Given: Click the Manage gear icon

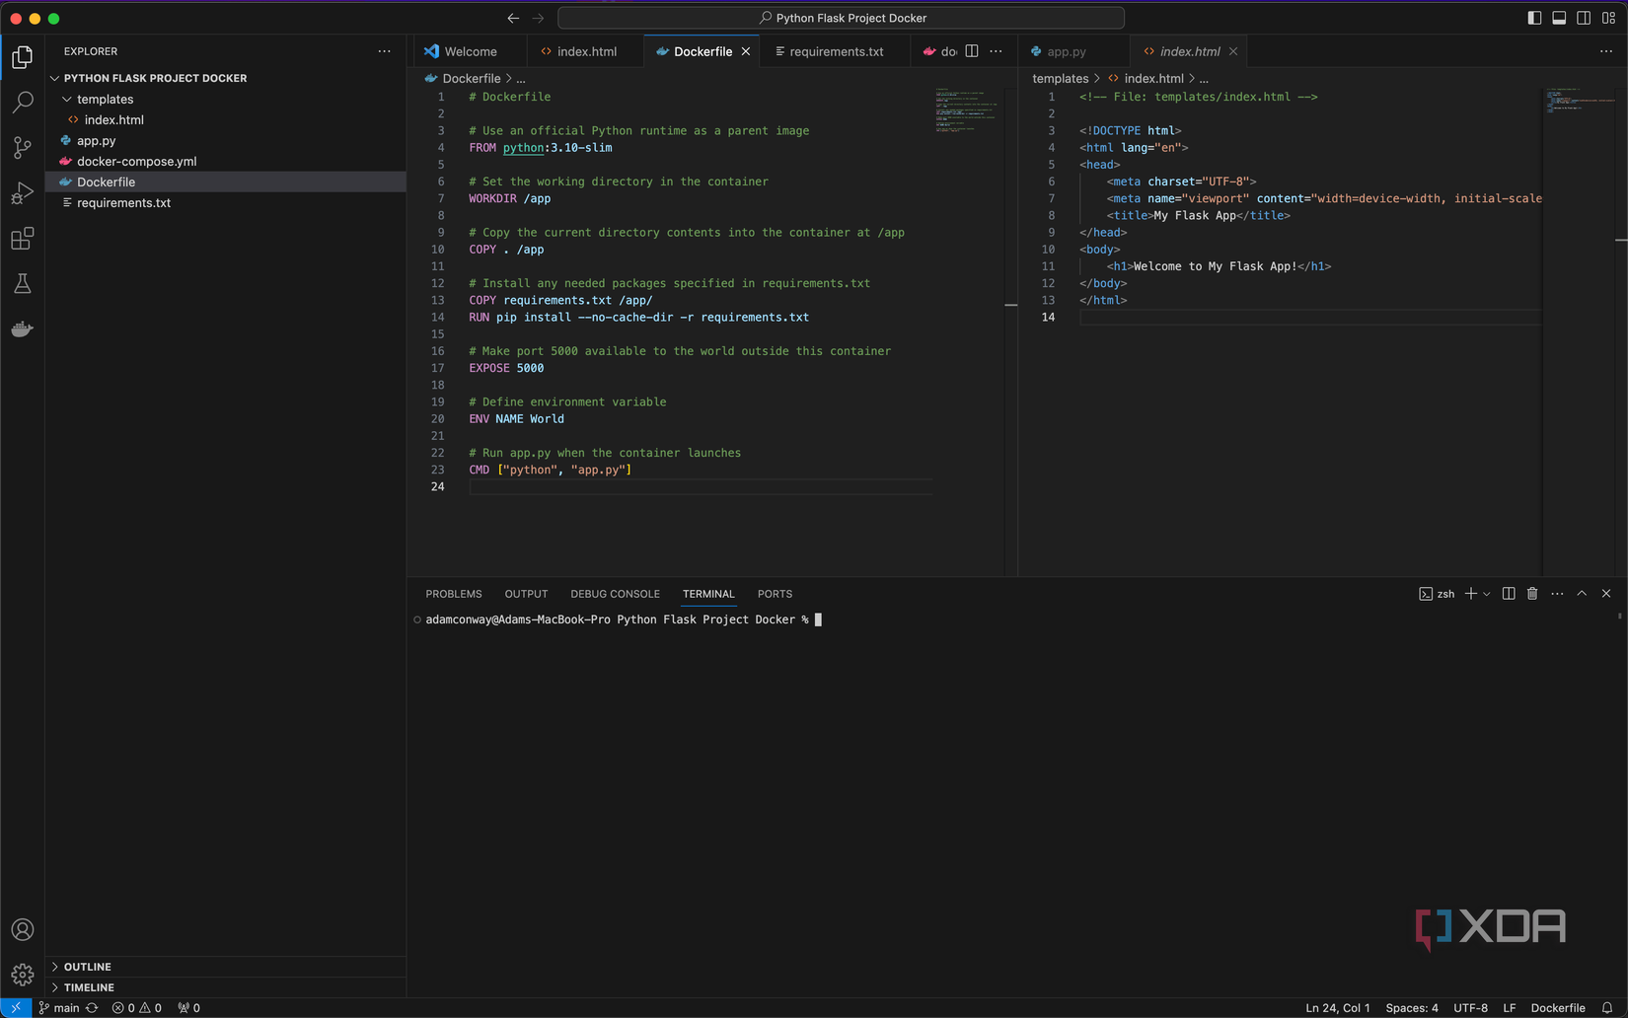Looking at the screenshot, I should pos(22,975).
